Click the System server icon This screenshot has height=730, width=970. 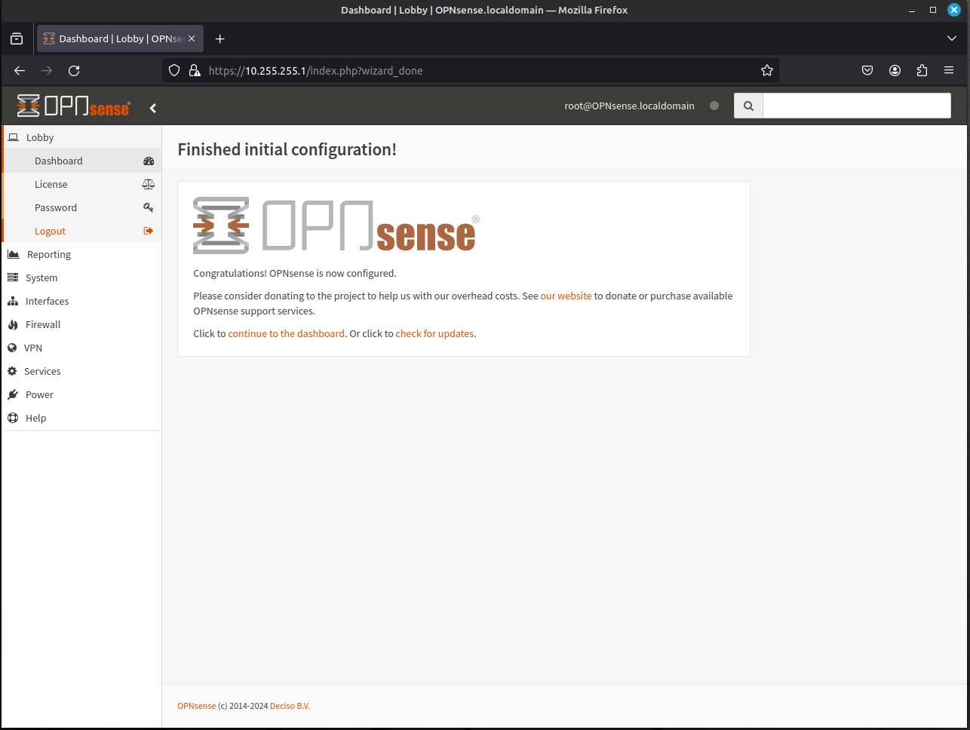tap(13, 278)
